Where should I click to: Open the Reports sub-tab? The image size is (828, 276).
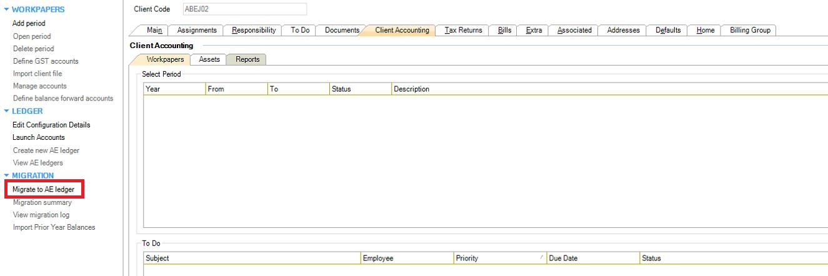coord(247,59)
